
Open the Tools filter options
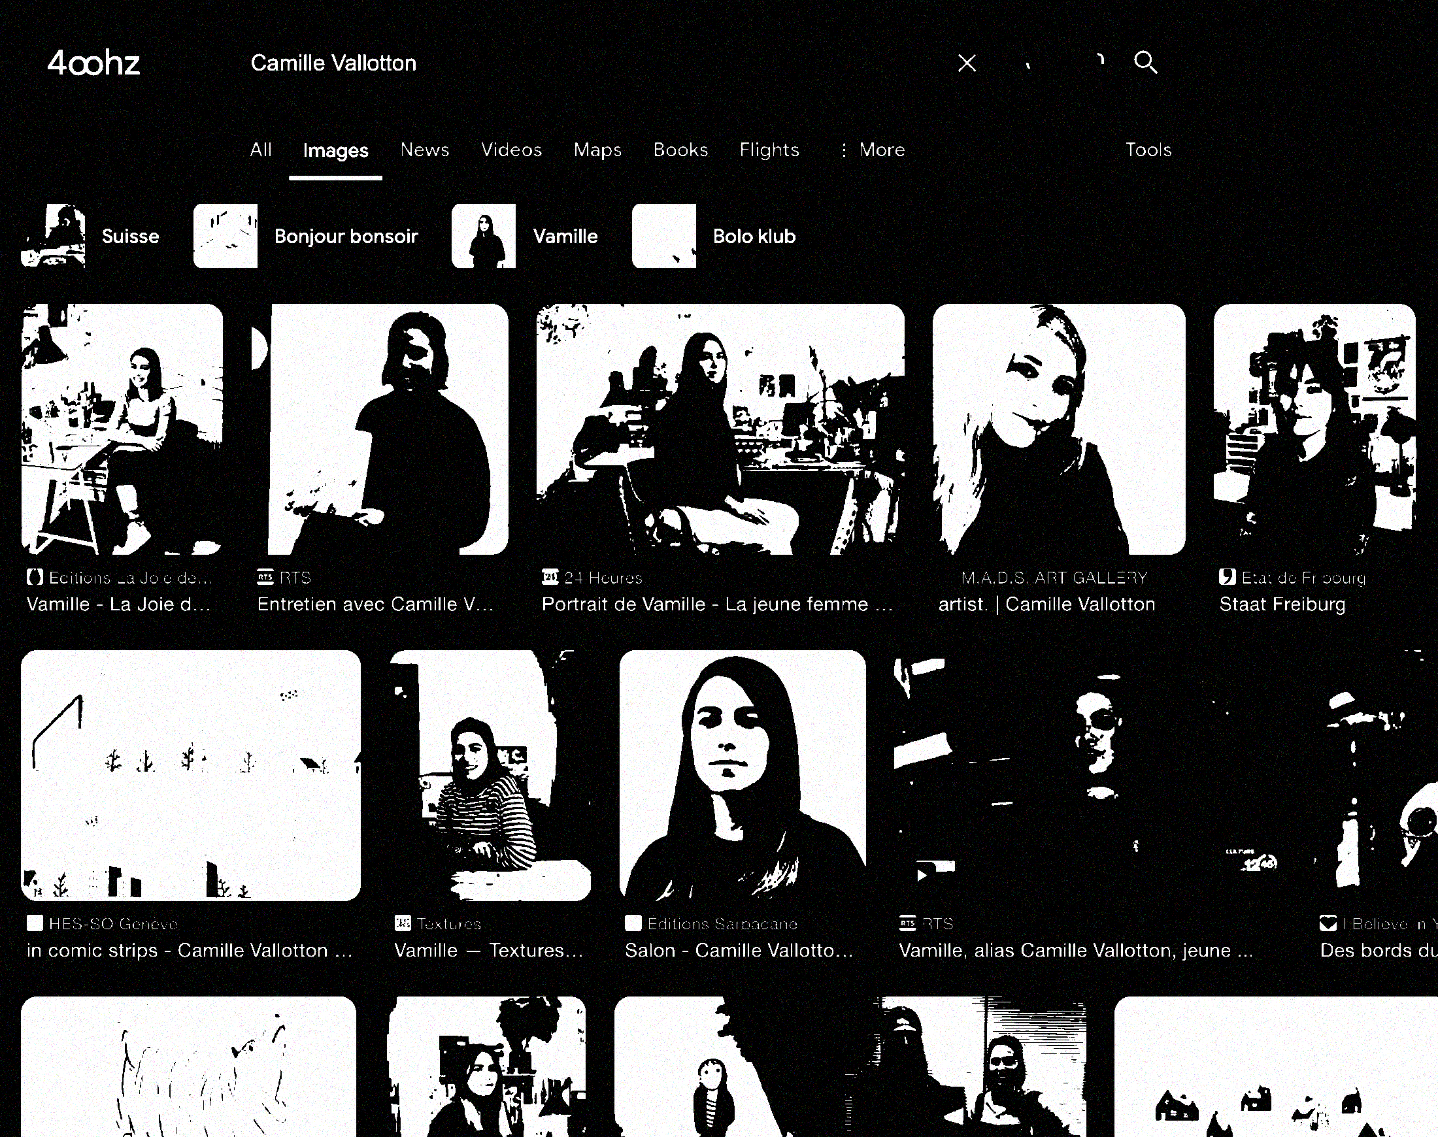[x=1148, y=150]
